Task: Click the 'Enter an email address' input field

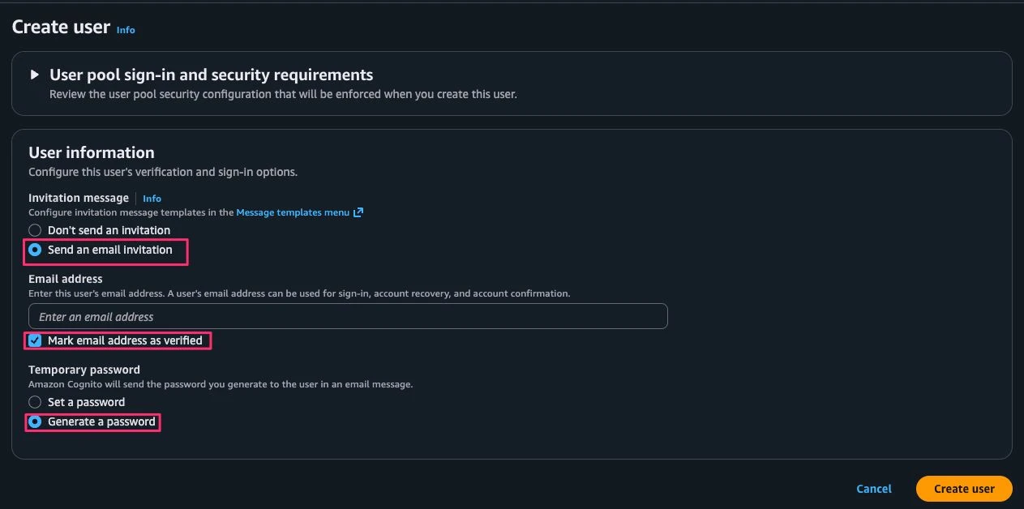Action: (x=348, y=316)
